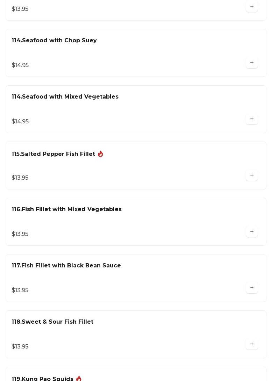Screen dimensions: 272x381
Task: Open 117.Fish Fillet with Black Bean Sauce
Action: [66, 266]
